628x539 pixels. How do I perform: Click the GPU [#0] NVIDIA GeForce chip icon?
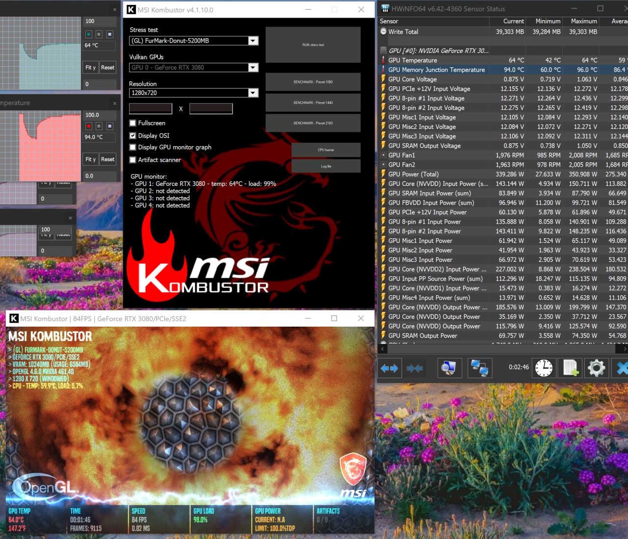pyautogui.click(x=383, y=51)
